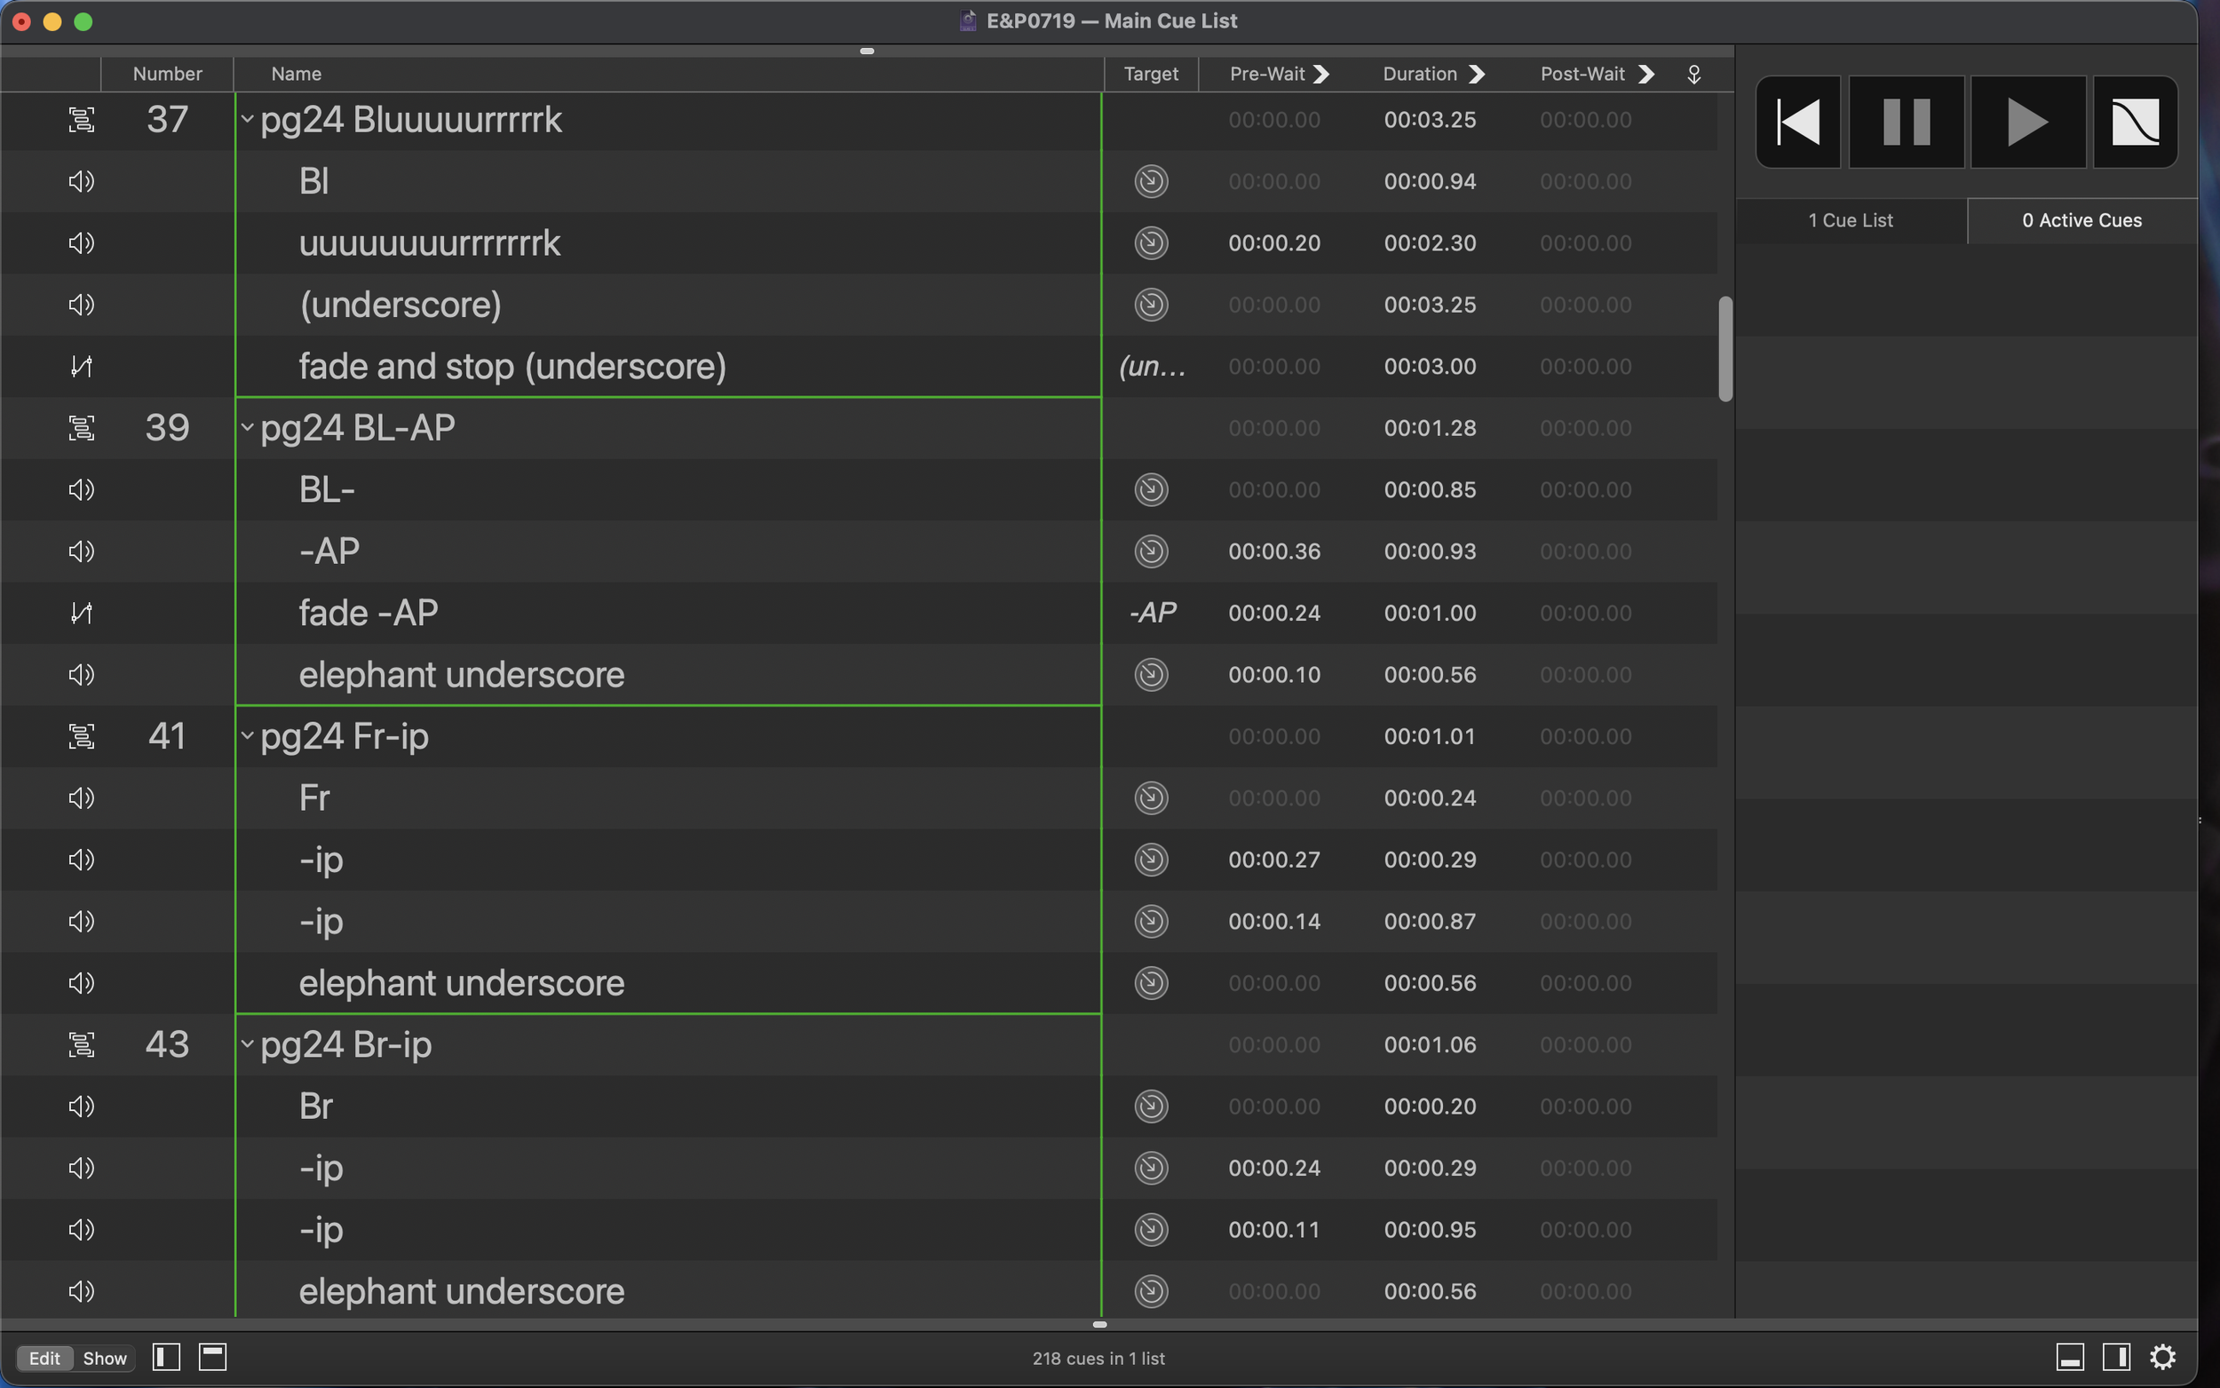This screenshot has height=1388, width=2220.
Task: Toggle the inspector panel icon next to sidebar
Action: 213,1357
